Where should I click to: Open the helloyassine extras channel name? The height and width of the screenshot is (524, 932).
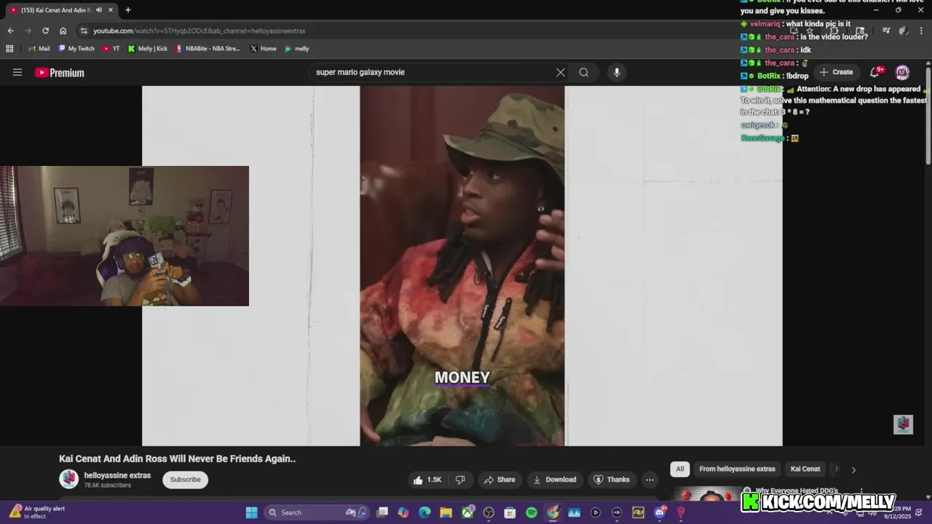[x=117, y=475]
